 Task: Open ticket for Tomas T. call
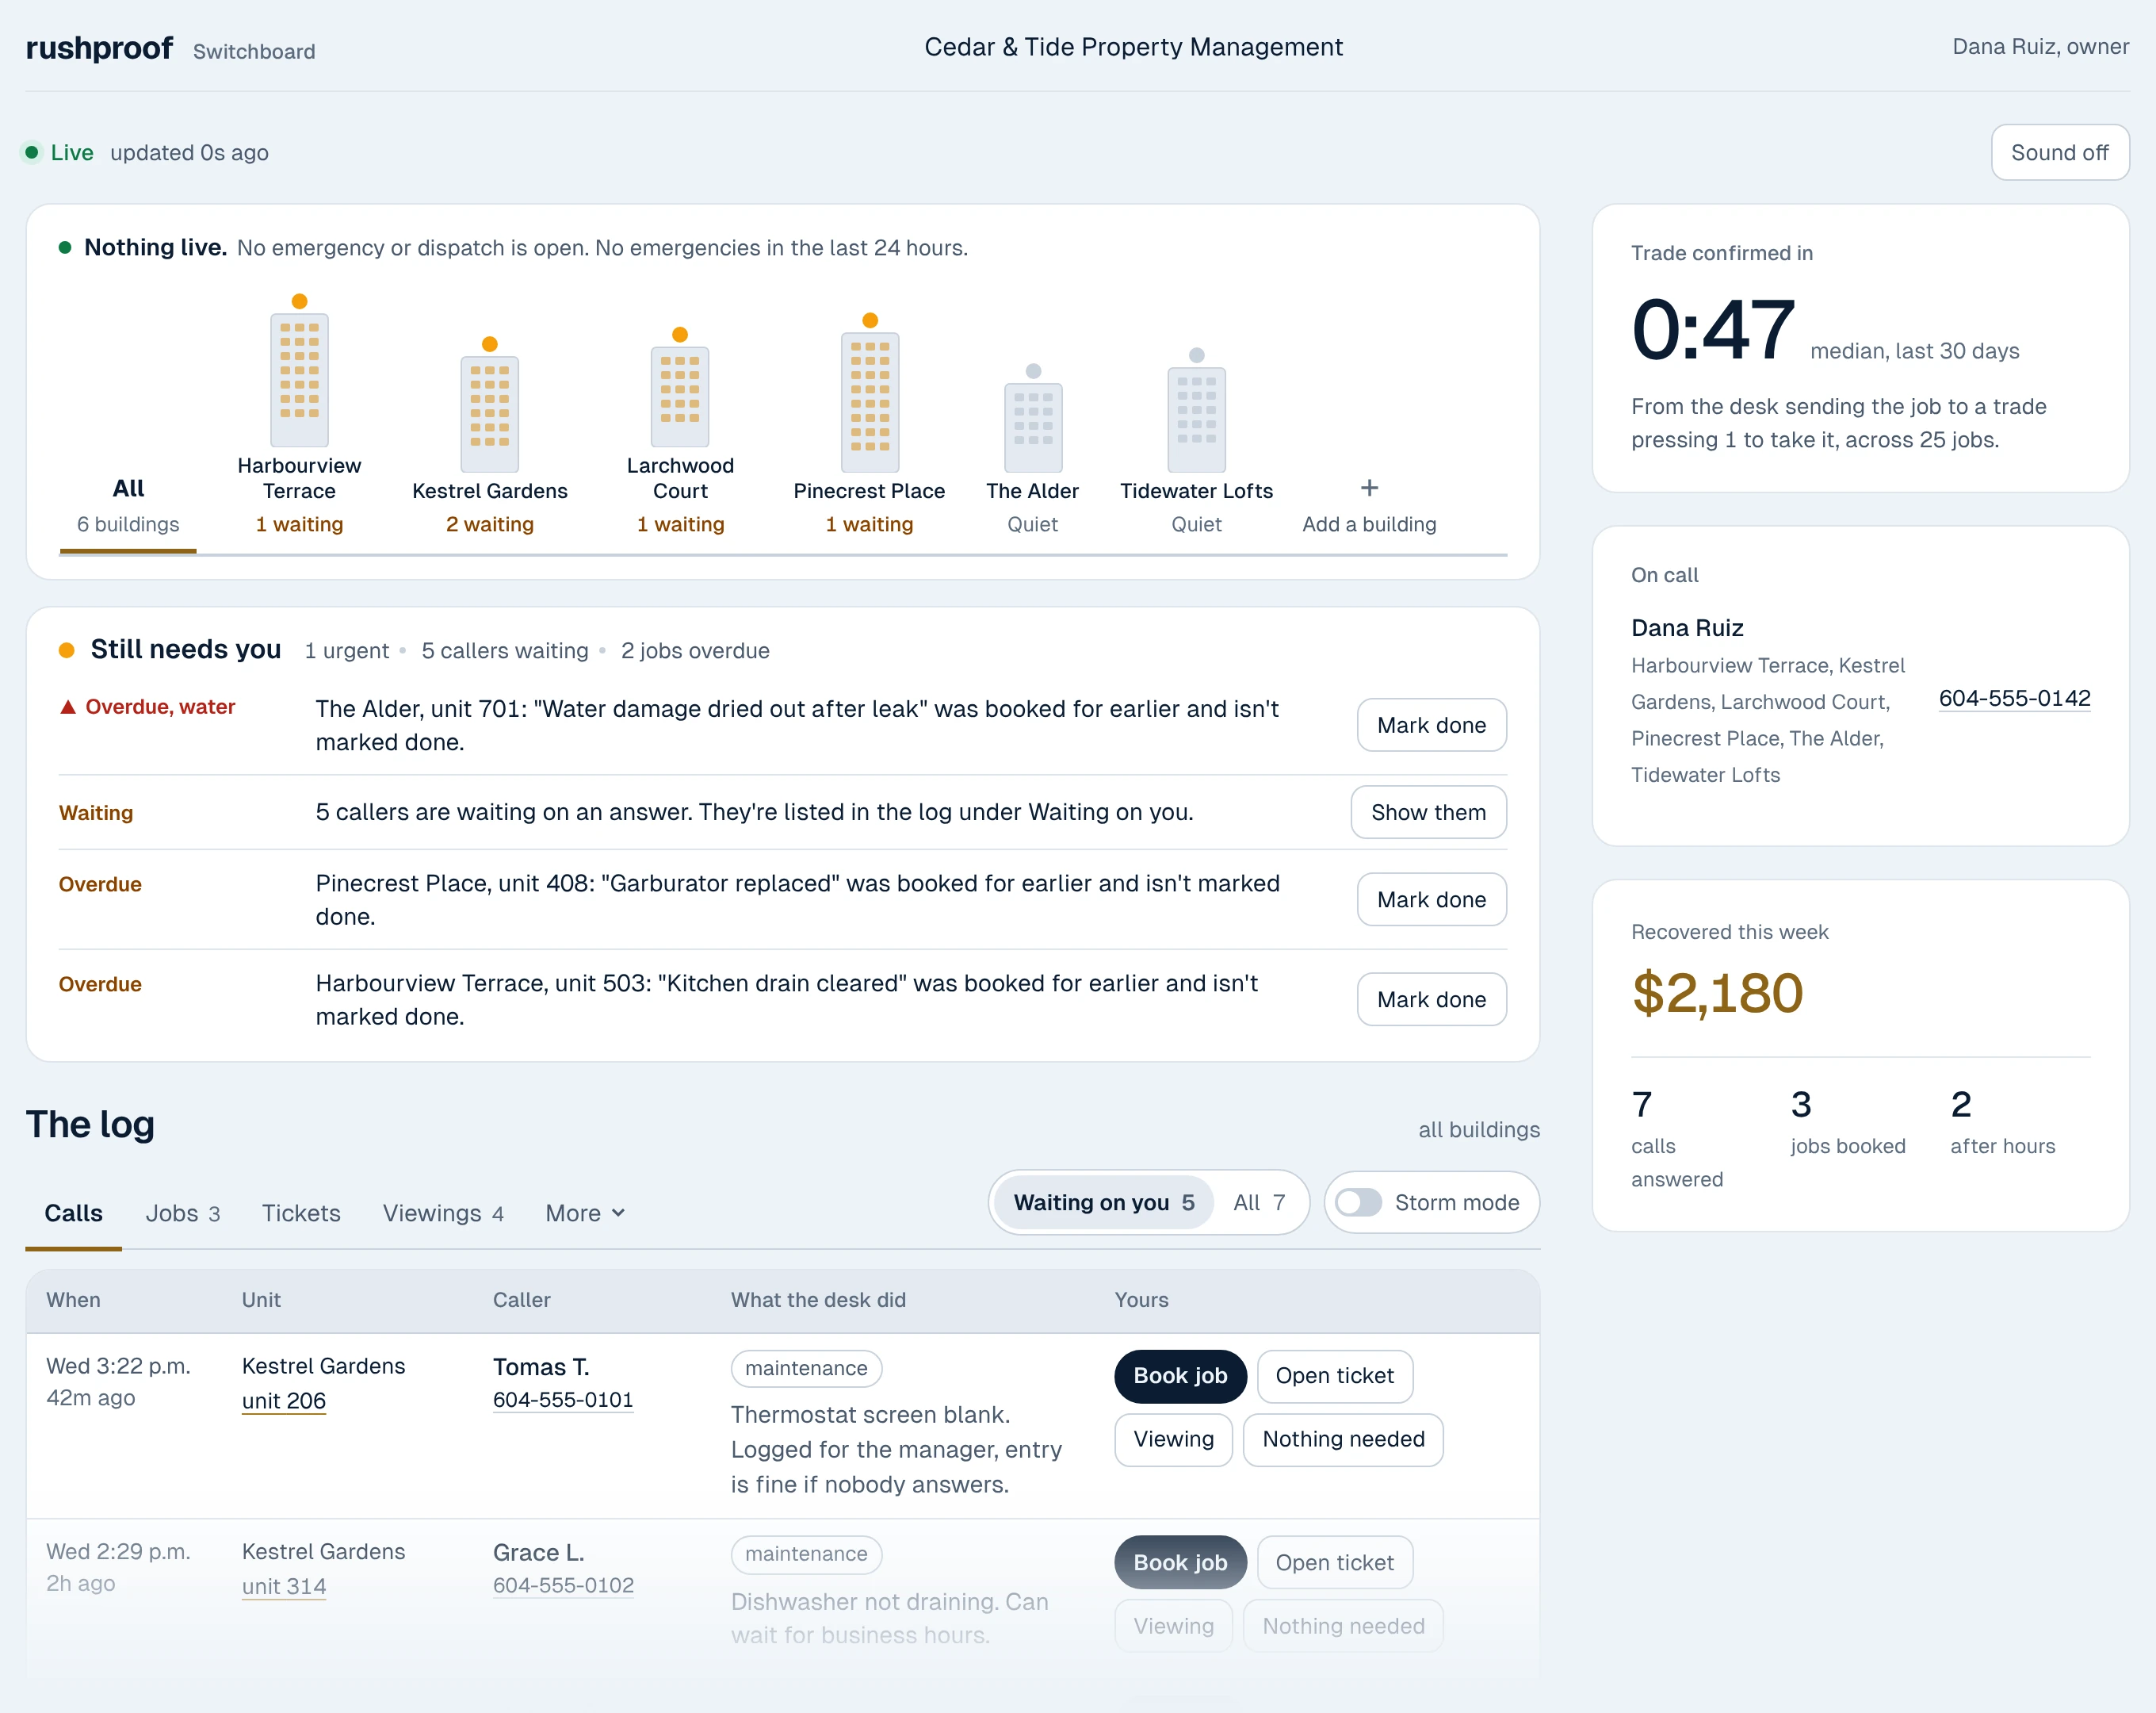tap(1334, 1376)
